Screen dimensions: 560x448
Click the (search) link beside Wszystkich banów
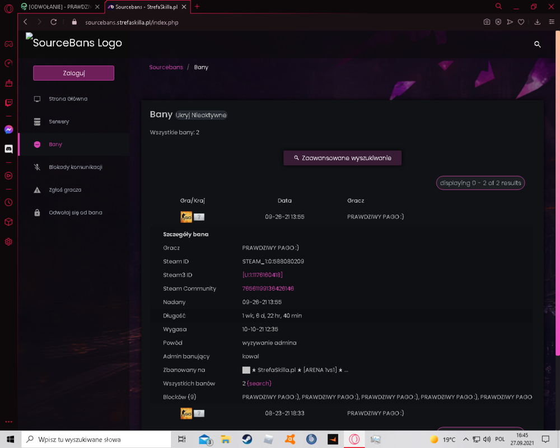click(259, 384)
